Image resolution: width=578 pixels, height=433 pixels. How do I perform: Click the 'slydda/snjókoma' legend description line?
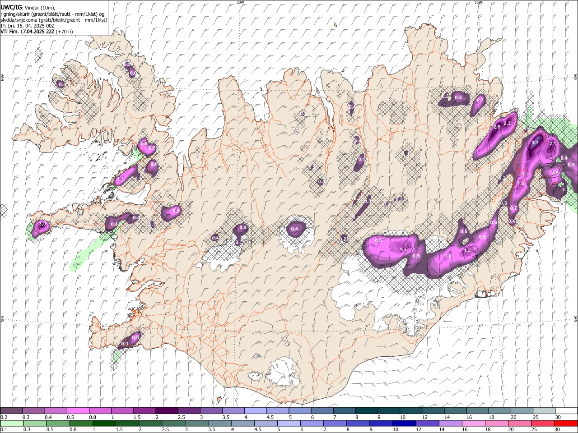(x=54, y=20)
